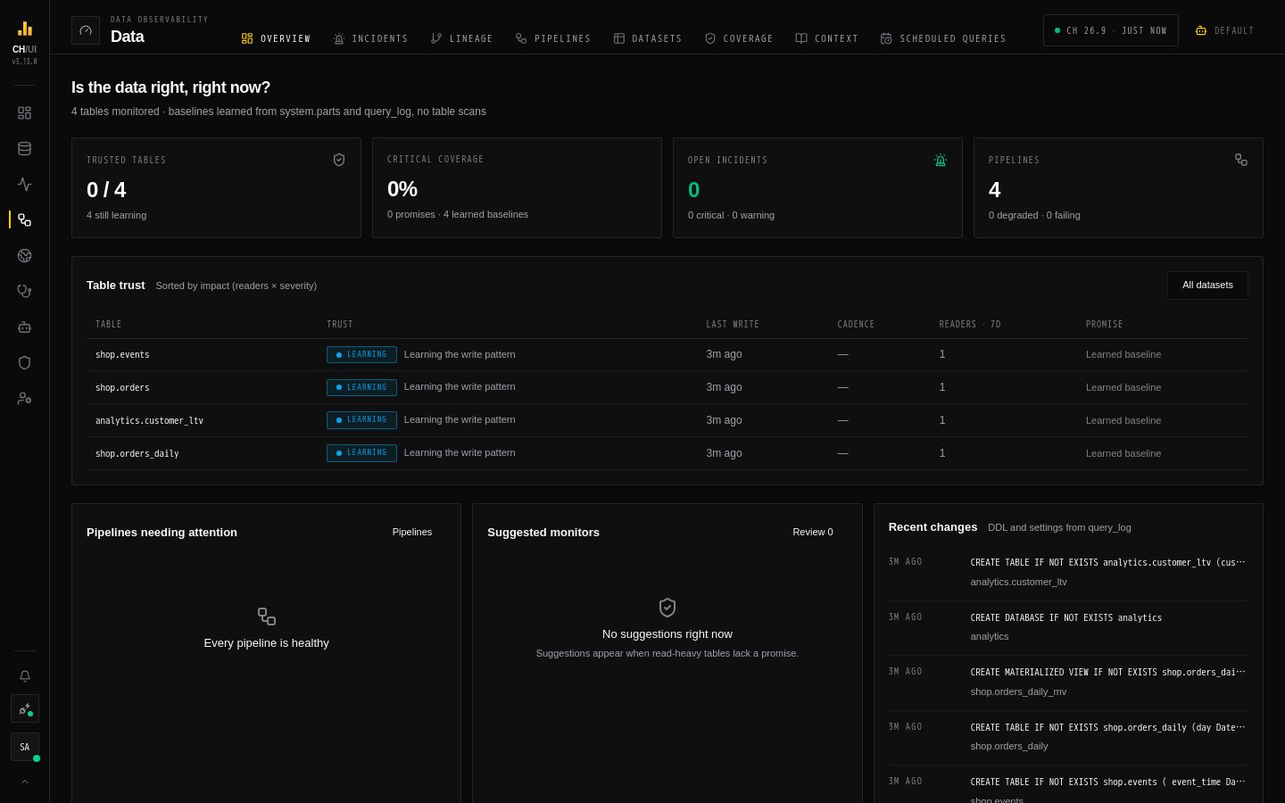
Task: Select the active pipelines icon in sidebar
Action: click(x=25, y=219)
